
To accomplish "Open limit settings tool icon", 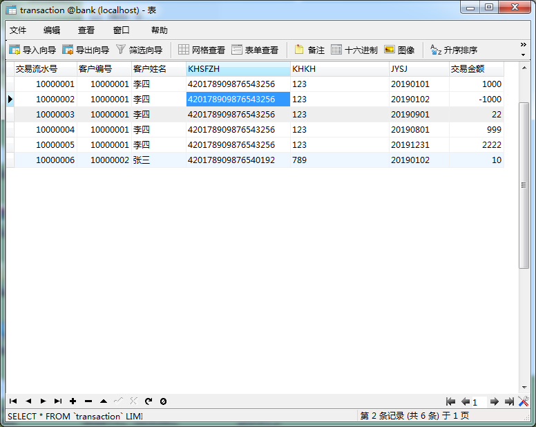I will (x=524, y=401).
